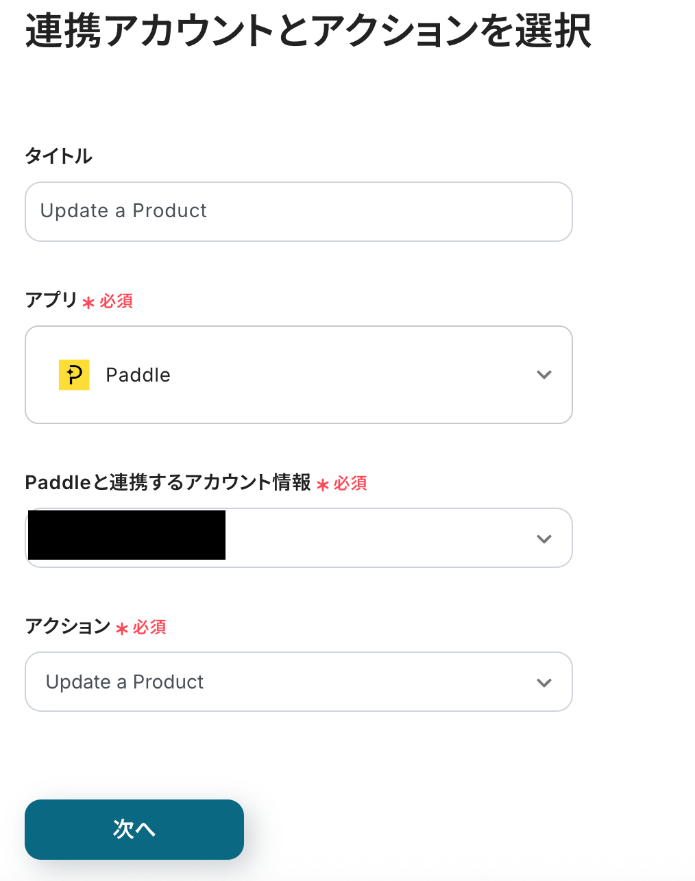Click the アクション field label
Screen dimensions: 695x881
coord(68,626)
